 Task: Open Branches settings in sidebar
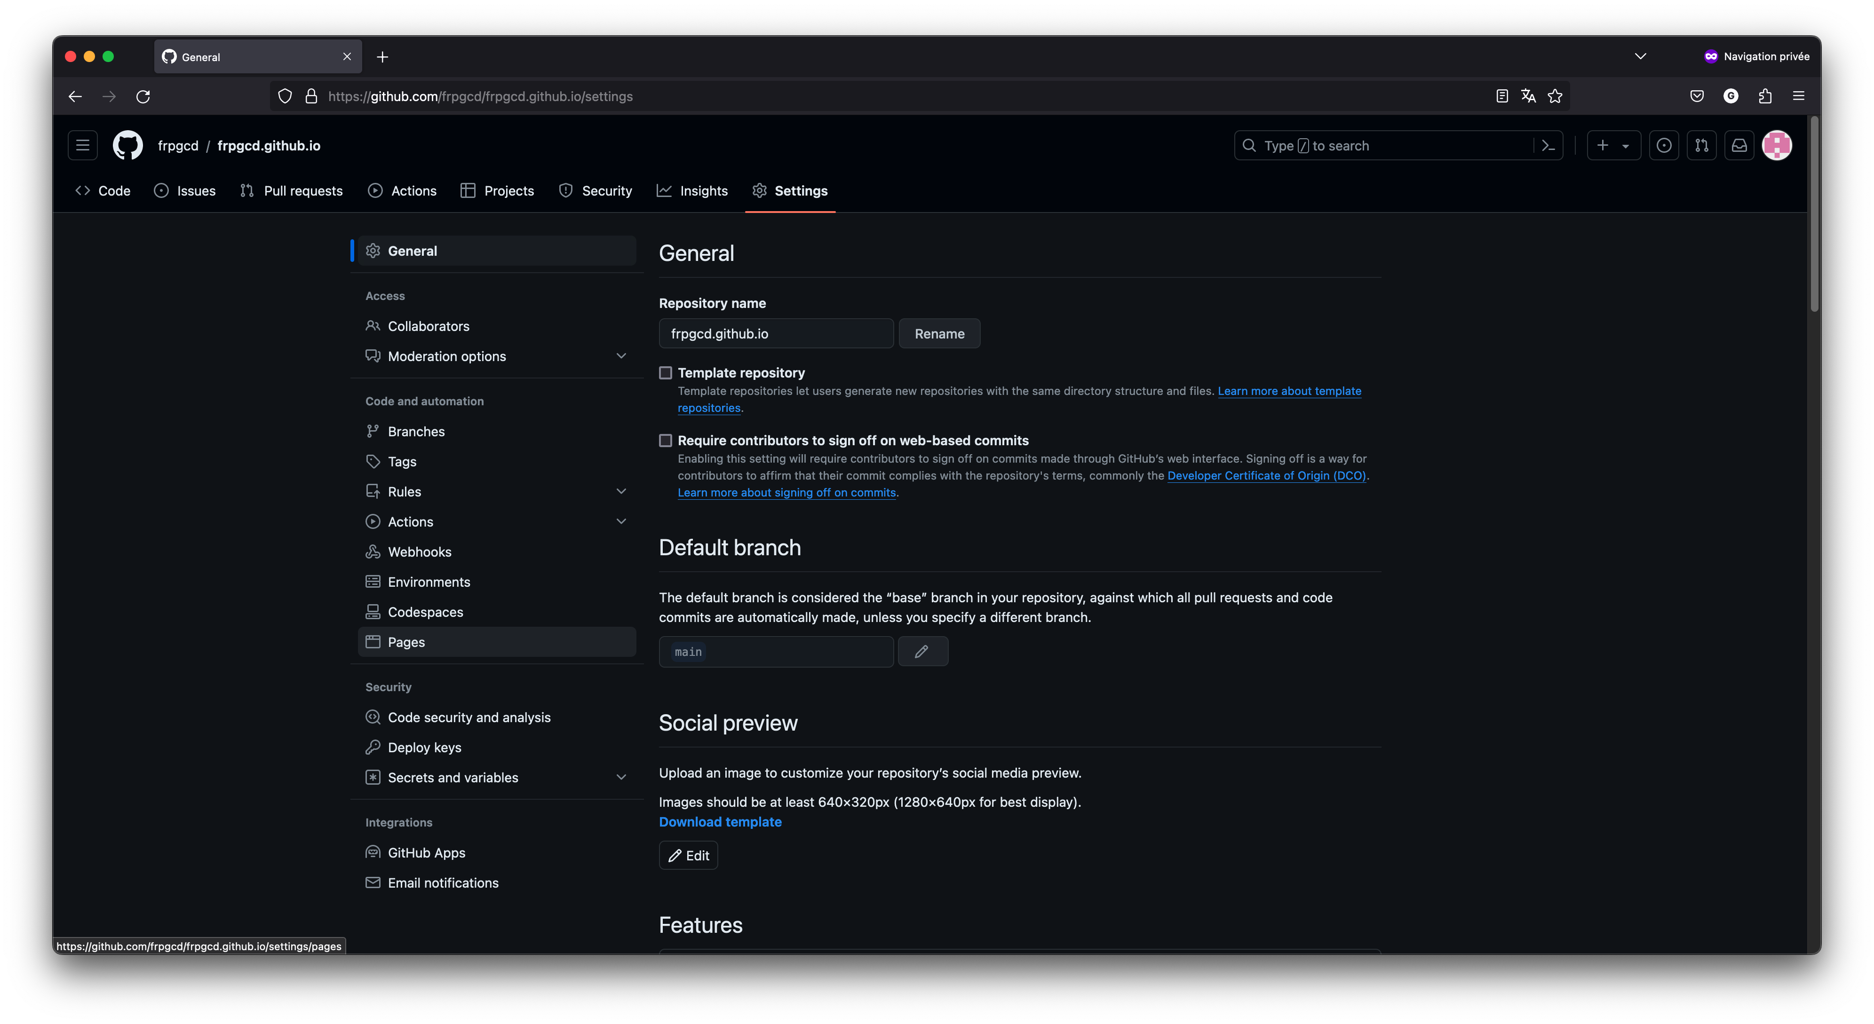tap(496, 432)
